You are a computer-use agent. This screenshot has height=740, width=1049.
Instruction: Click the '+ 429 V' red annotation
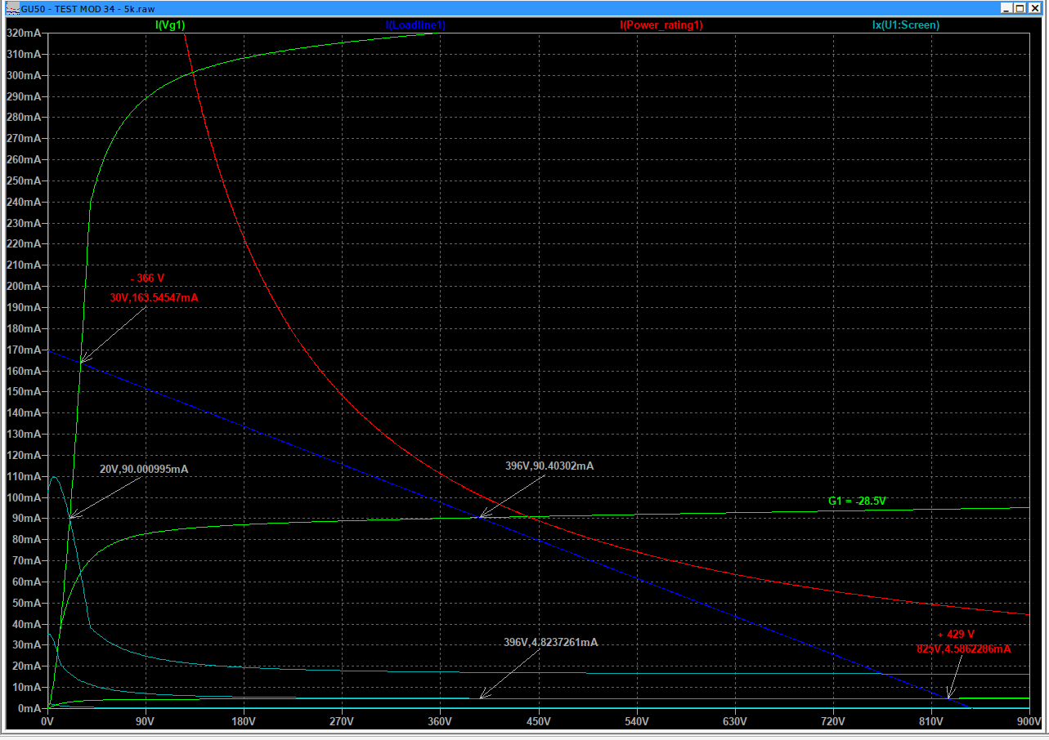coord(956,634)
